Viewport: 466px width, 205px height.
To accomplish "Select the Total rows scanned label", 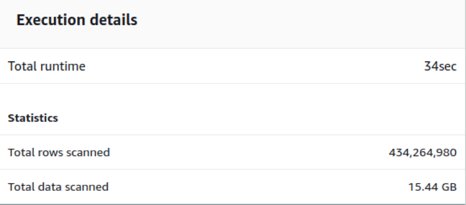I will 59,152.
